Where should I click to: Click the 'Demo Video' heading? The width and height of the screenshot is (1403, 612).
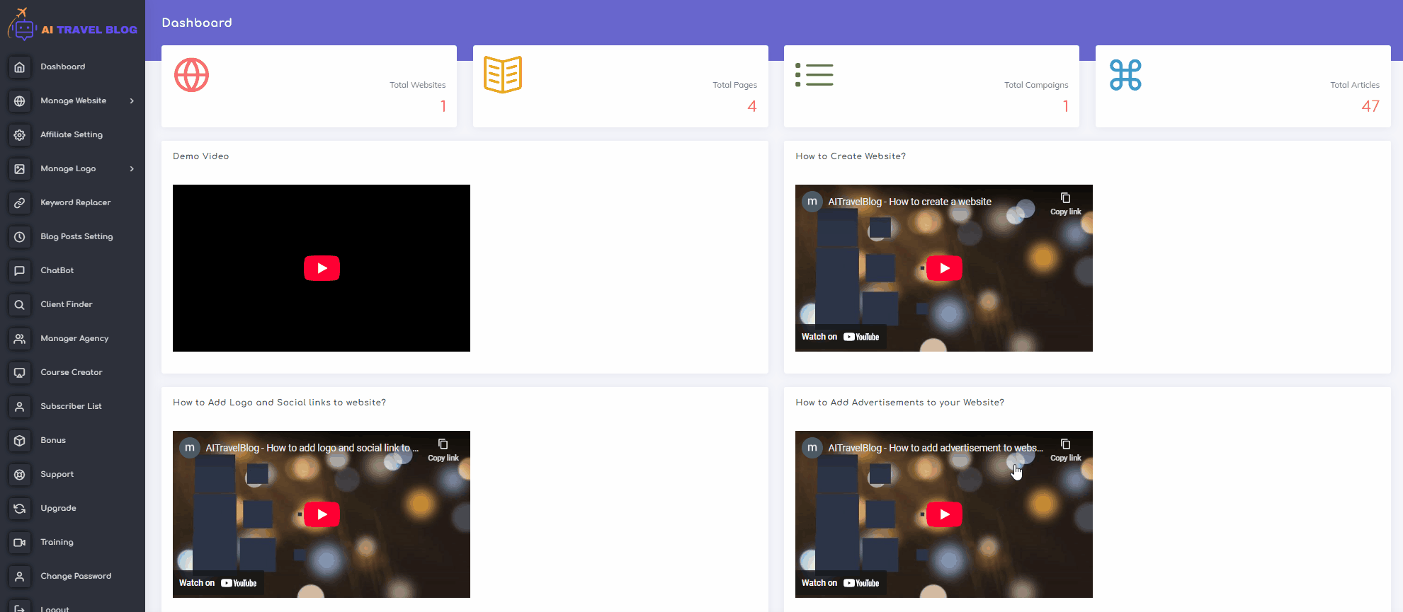pos(201,156)
